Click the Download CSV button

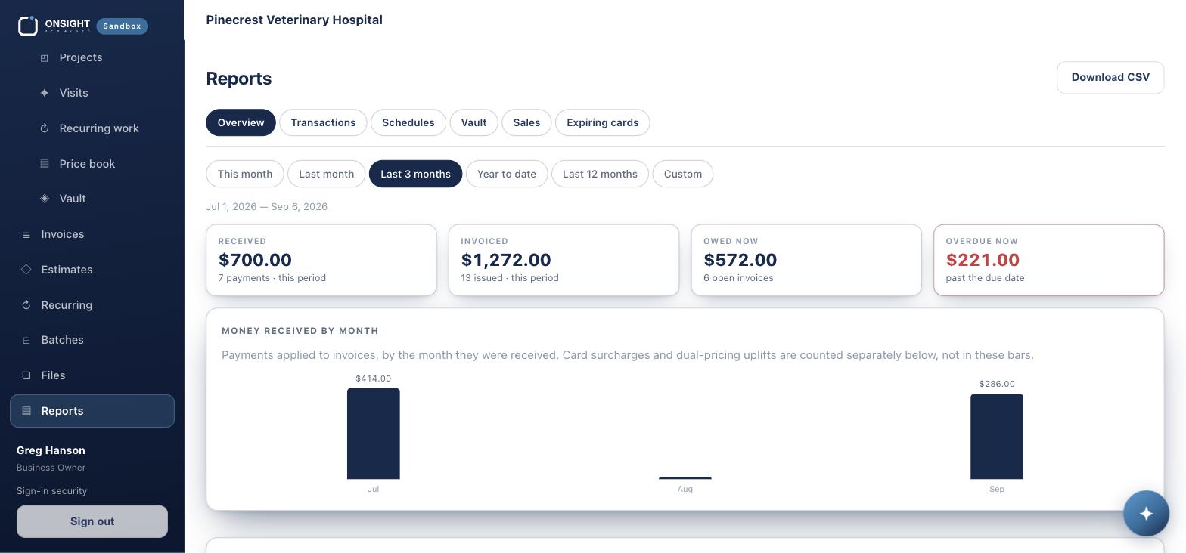click(1110, 78)
